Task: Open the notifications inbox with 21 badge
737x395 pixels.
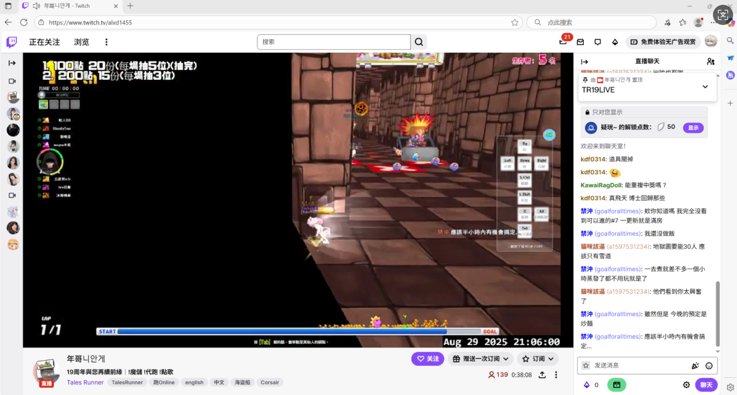Action: [563, 42]
